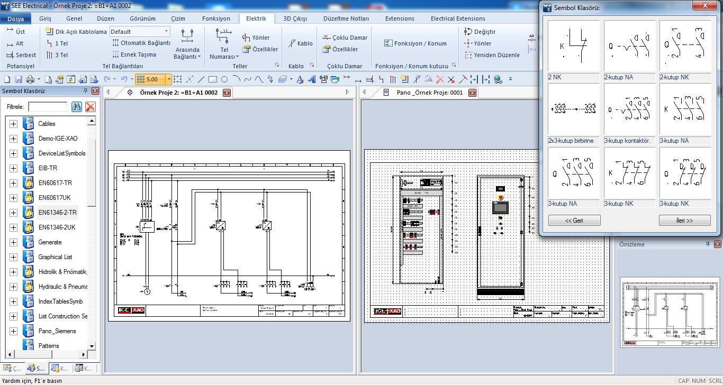Toggle pin on the Önizleme panel
Viewport: 723px width, 385px height.
(708, 244)
